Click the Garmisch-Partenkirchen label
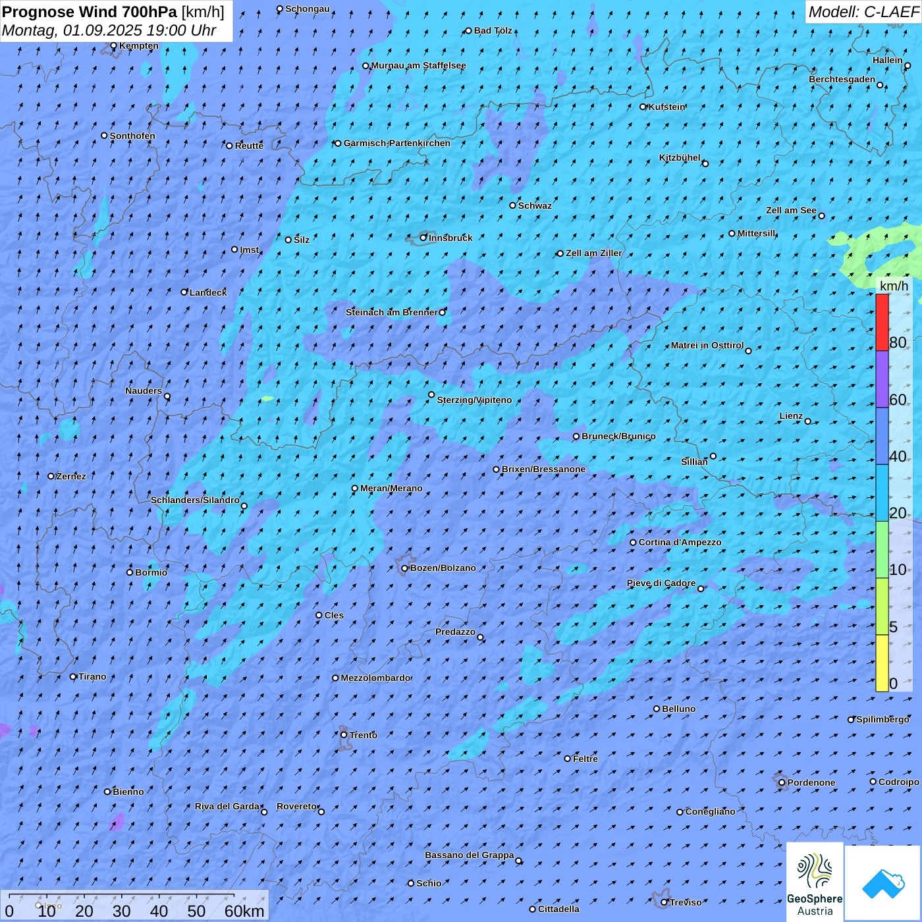Screen dimensions: 922x922 397,143
